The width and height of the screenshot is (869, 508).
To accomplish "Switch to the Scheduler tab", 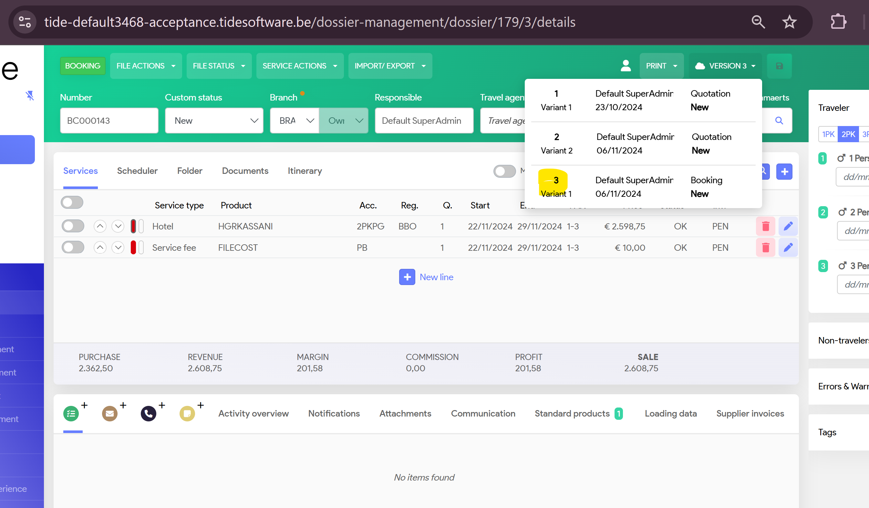I will [137, 171].
